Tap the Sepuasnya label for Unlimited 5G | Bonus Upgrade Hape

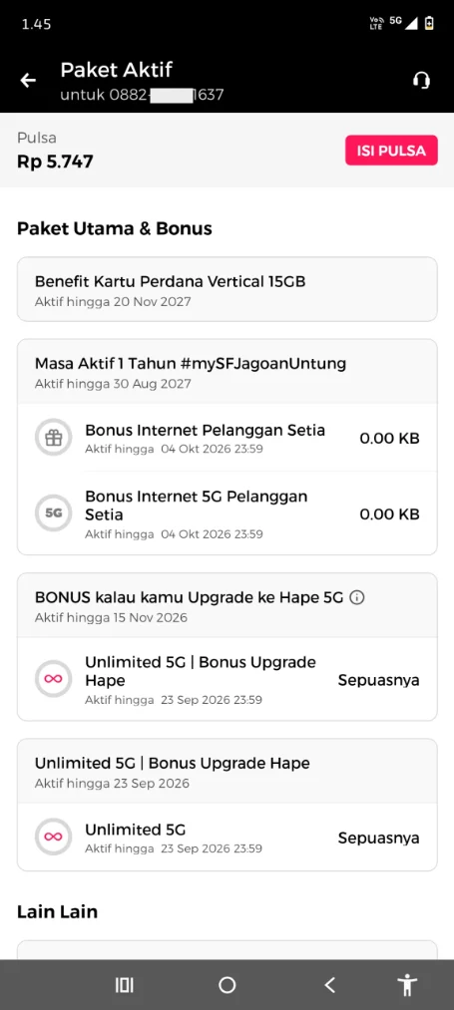click(378, 680)
